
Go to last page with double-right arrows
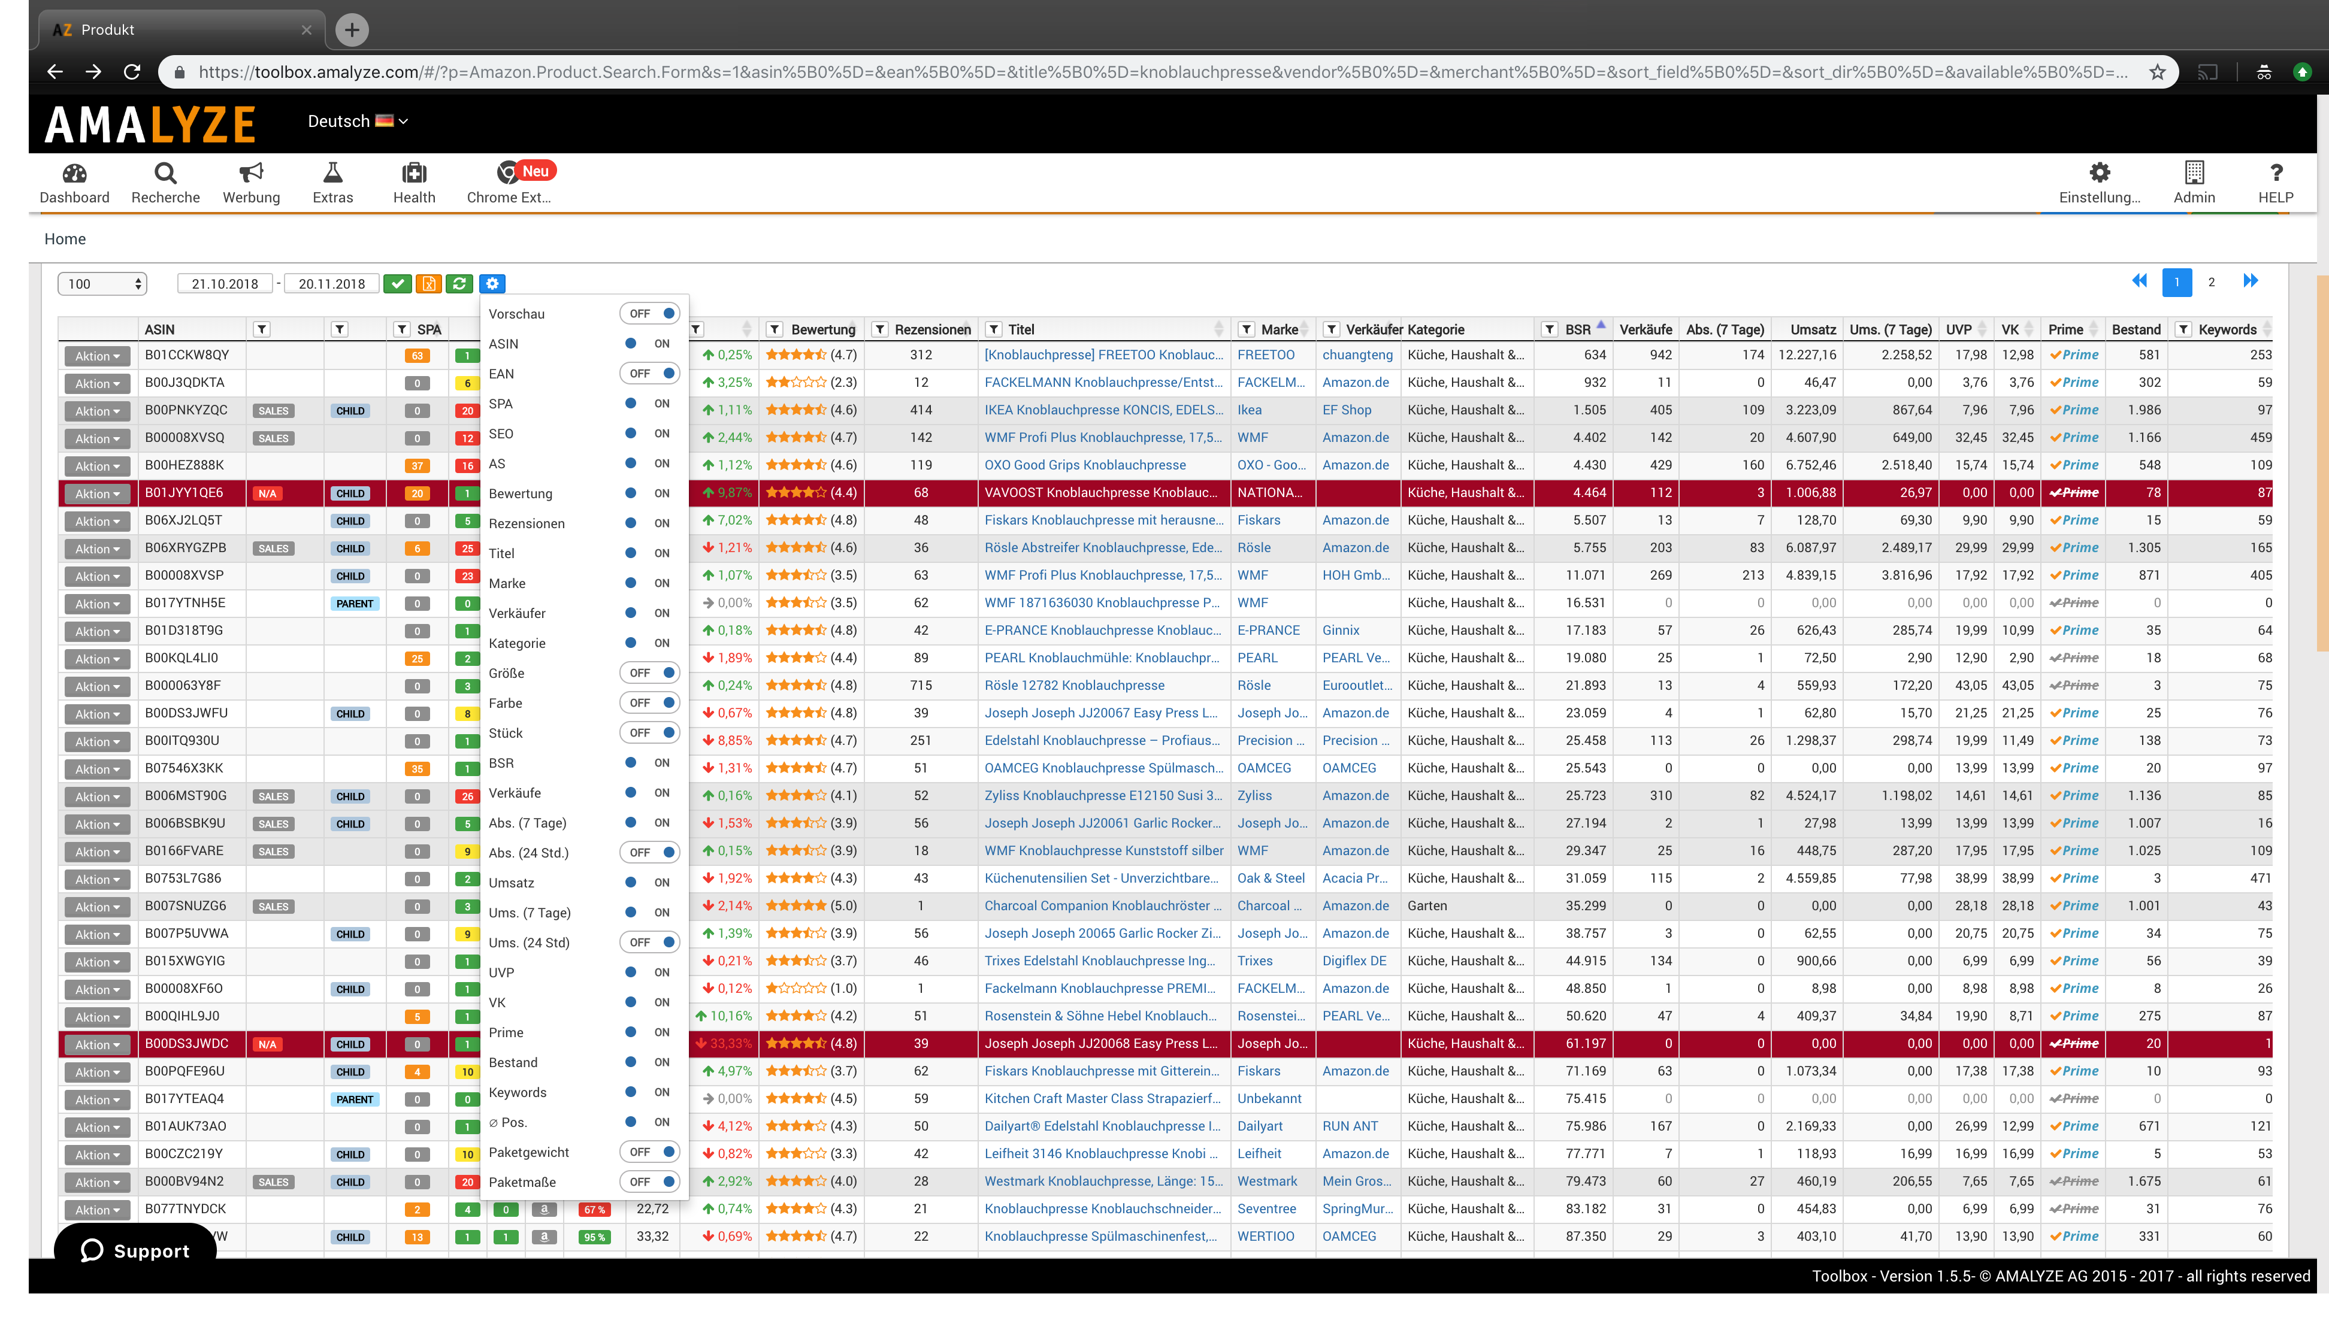(2251, 281)
